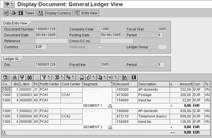Image resolution: width=212 pixels, height=138 pixels.
Task: Sort rows in descending order
Action: (x=22, y=77)
